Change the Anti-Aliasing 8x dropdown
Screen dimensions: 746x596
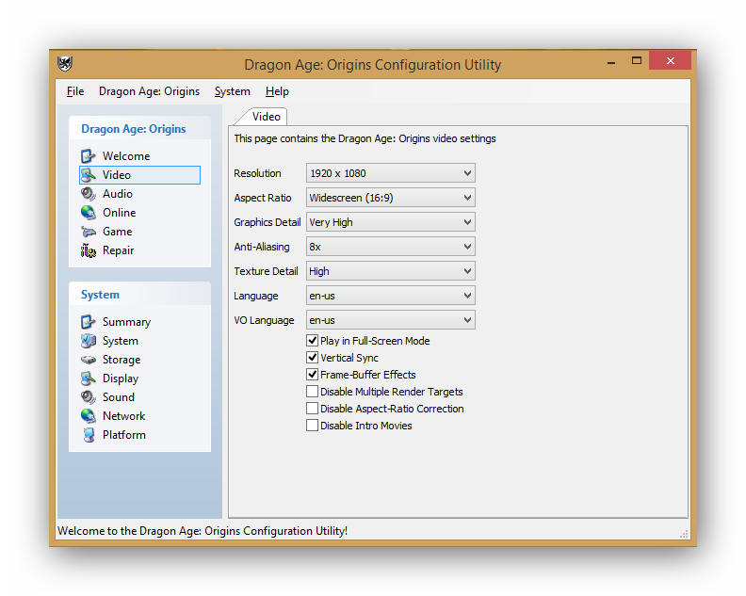[391, 247]
